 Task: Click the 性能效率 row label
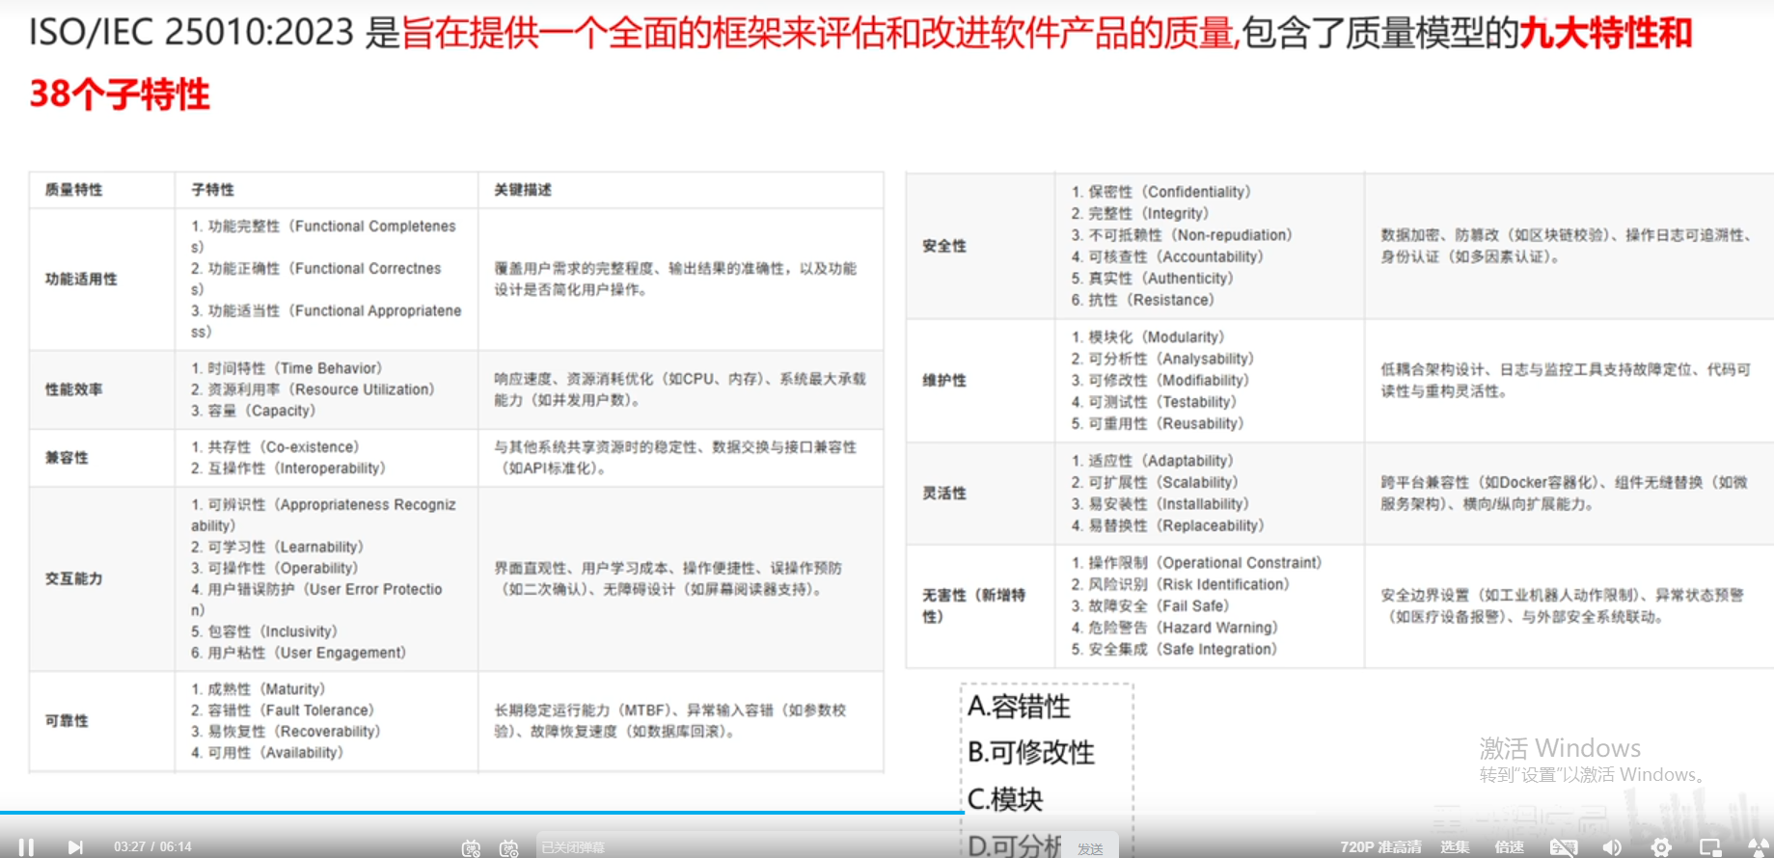click(73, 389)
